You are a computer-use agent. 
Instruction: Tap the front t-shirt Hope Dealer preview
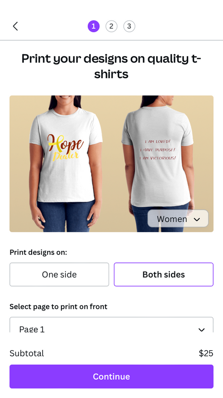66,163
